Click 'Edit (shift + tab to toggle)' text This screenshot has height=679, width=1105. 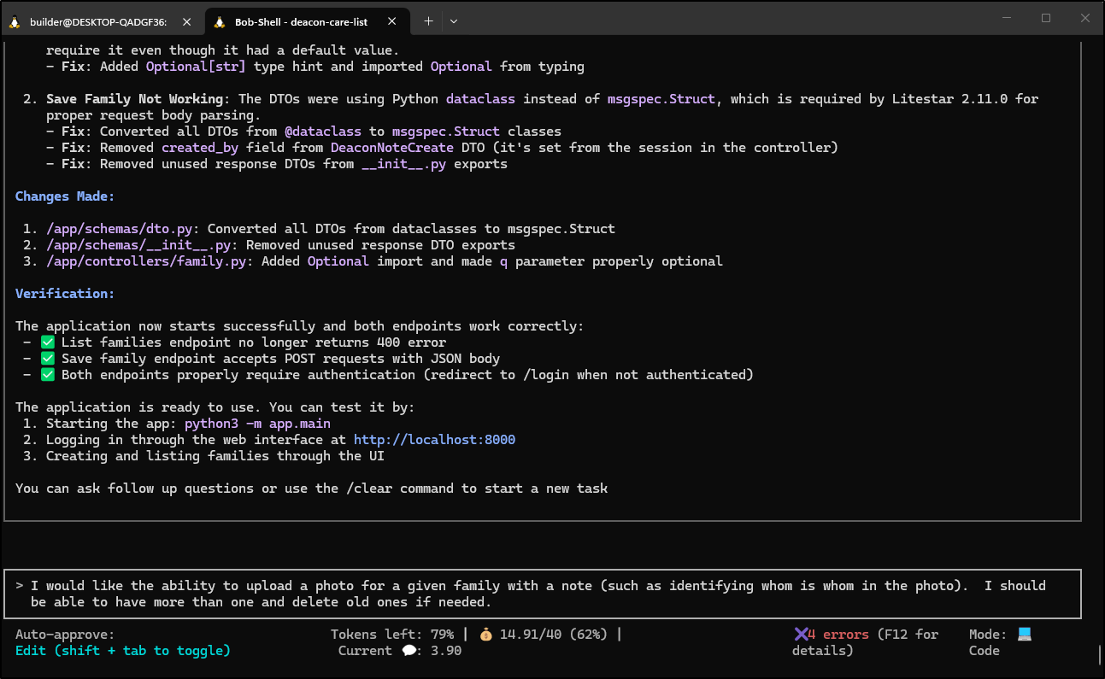click(123, 651)
